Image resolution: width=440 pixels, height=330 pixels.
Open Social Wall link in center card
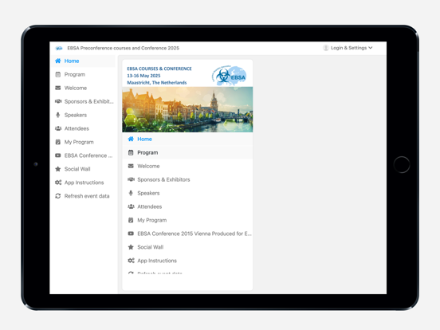click(x=187, y=247)
